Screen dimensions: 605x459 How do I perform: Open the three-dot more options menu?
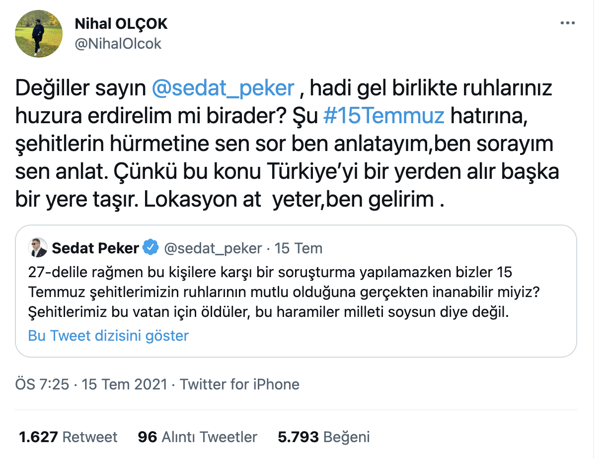click(x=568, y=23)
